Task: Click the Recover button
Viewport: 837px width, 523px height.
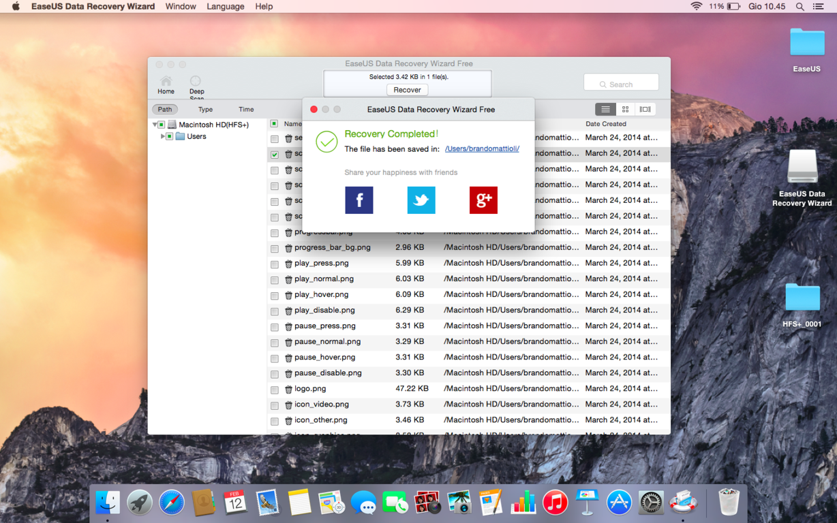Action: [x=407, y=90]
